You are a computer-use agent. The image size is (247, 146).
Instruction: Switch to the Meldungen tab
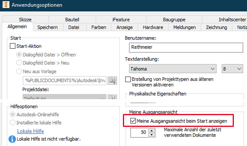(x=184, y=27)
